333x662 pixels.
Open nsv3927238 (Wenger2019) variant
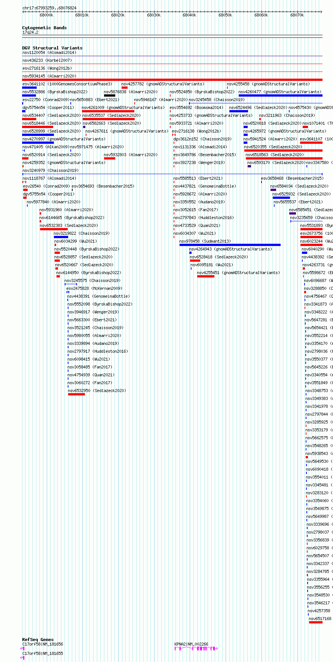click(199, 163)
